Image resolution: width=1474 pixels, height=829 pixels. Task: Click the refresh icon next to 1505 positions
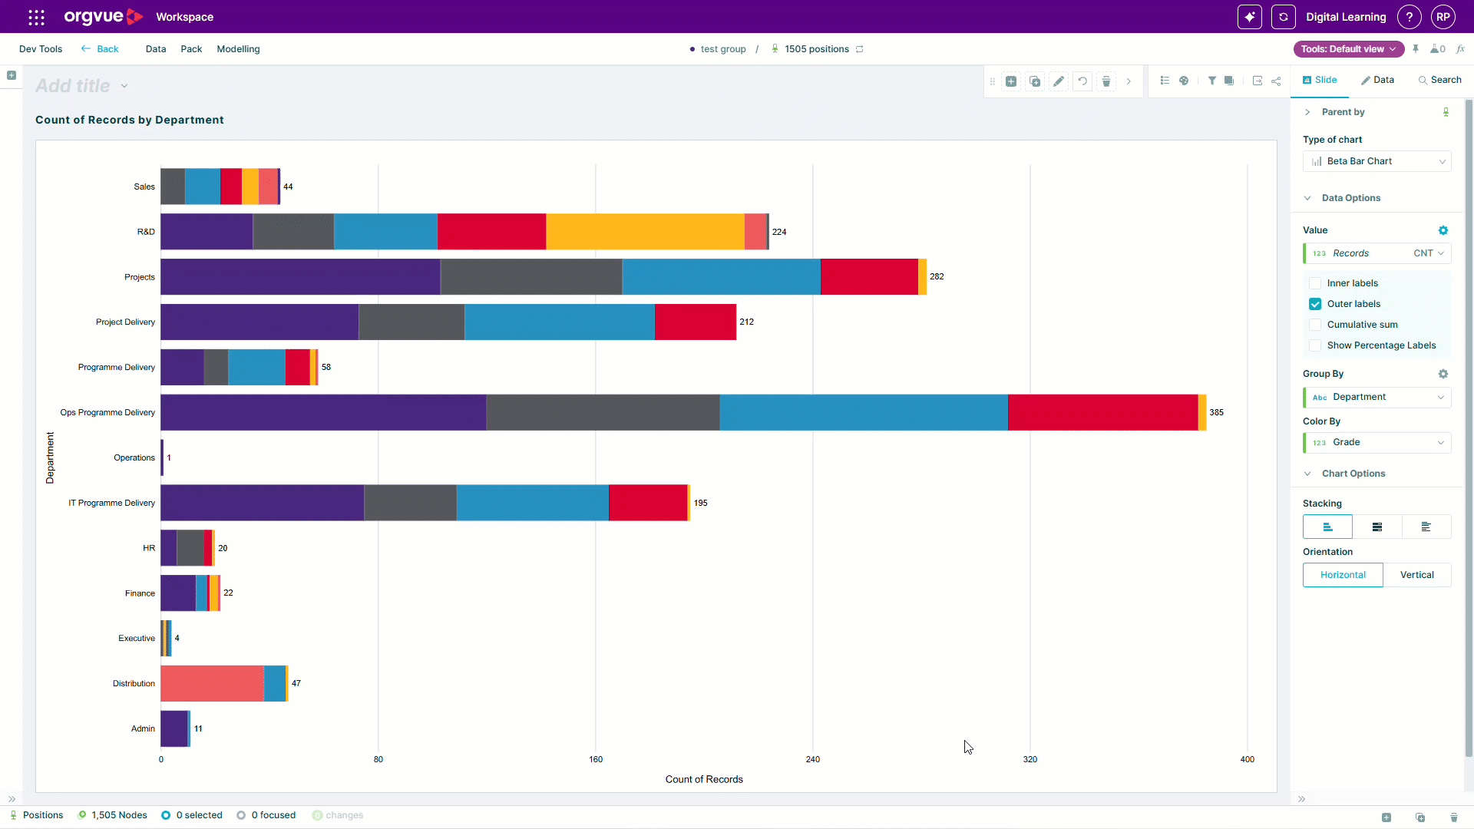coord(860,49)
